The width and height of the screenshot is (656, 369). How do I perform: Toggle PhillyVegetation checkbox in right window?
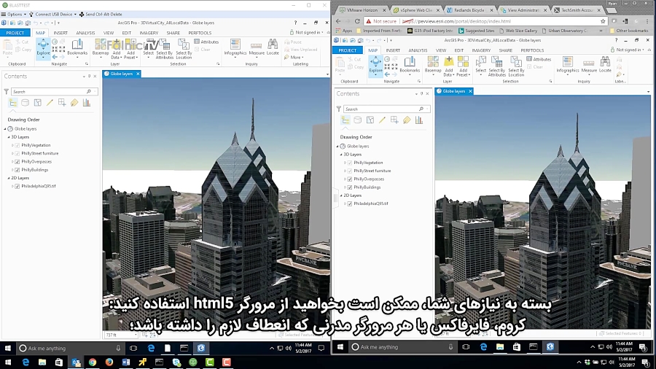pyautogui.click(x=350, y=163)
